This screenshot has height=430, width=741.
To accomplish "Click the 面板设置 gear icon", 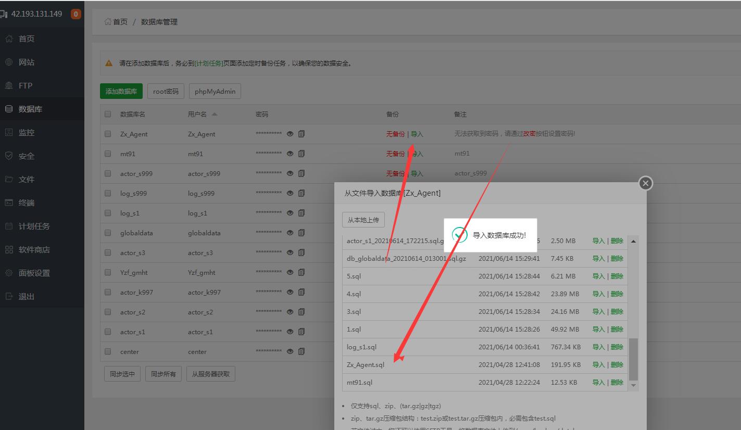I will tap(9, 273).
